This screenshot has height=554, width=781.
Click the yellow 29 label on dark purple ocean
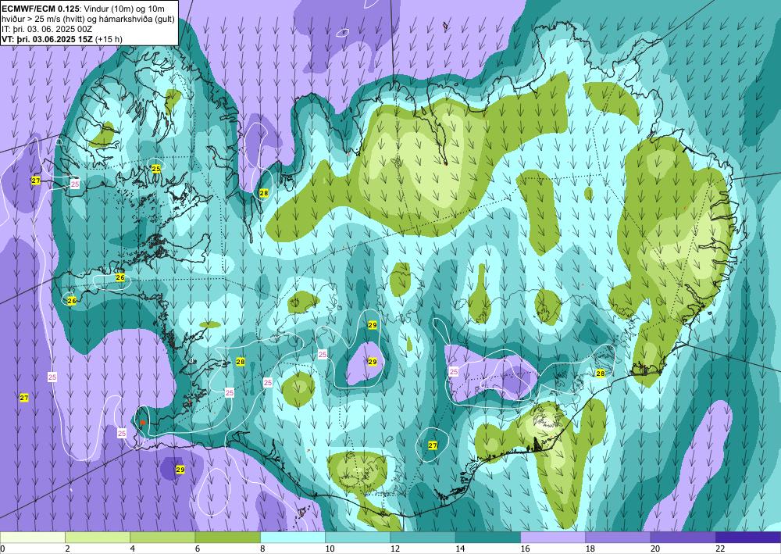[180, 470]
